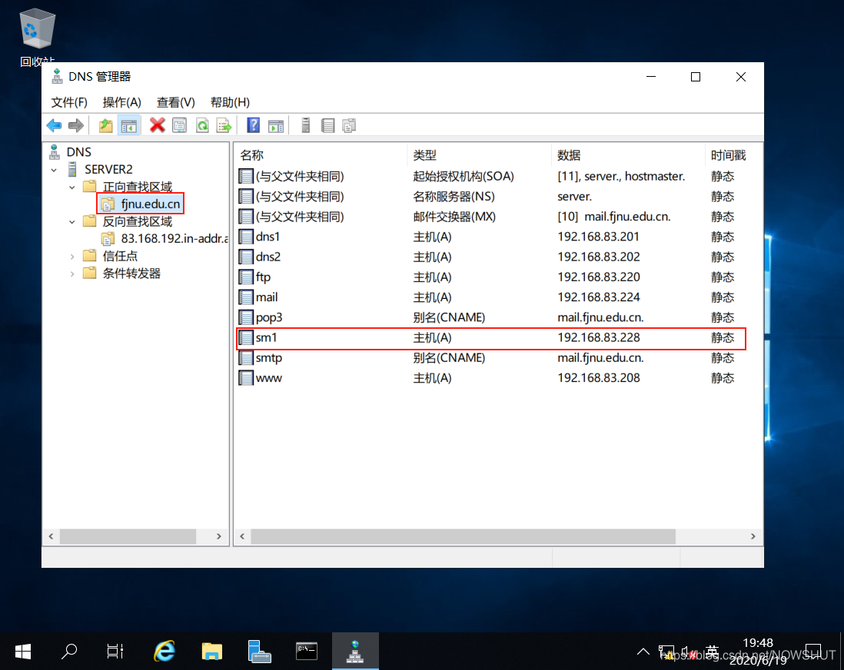Click the Properties toolbar icon
The image size is (844, 670).
coord(179,125)
